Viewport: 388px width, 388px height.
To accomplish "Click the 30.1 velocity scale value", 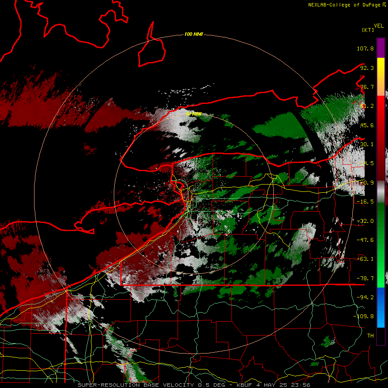I will [367, 144].
